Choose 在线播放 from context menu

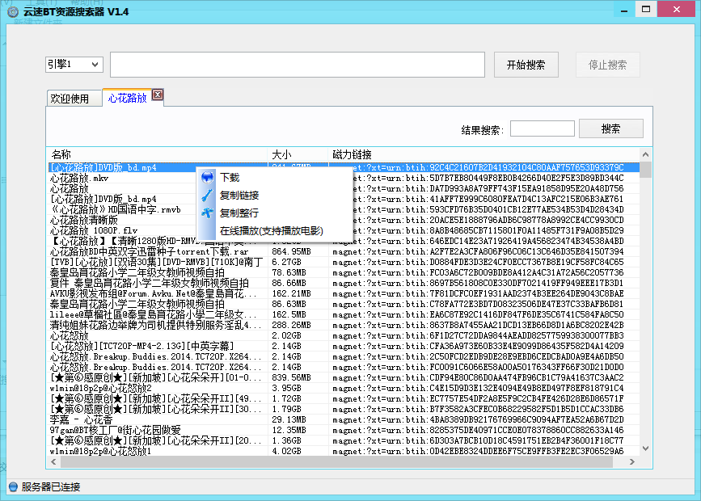click(x=271, y=231)
